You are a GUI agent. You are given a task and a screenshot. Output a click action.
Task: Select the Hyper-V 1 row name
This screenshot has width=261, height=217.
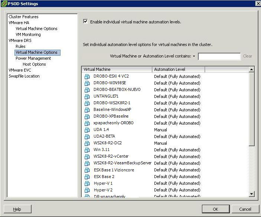(103, 183)
